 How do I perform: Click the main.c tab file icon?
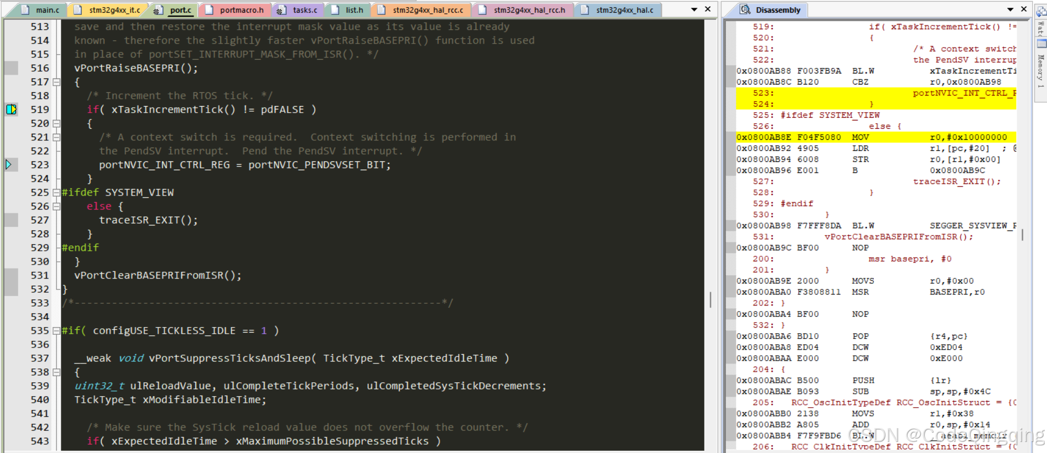25,10
